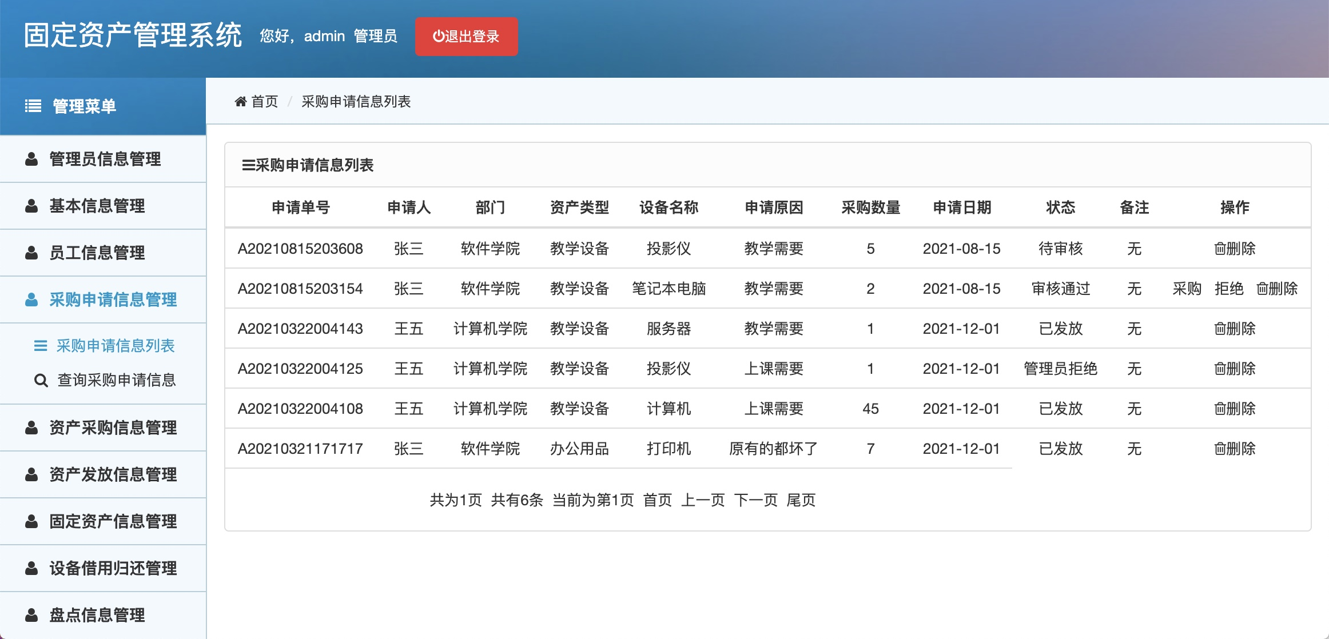Go to pagination 首页 link

pos(658,500)
